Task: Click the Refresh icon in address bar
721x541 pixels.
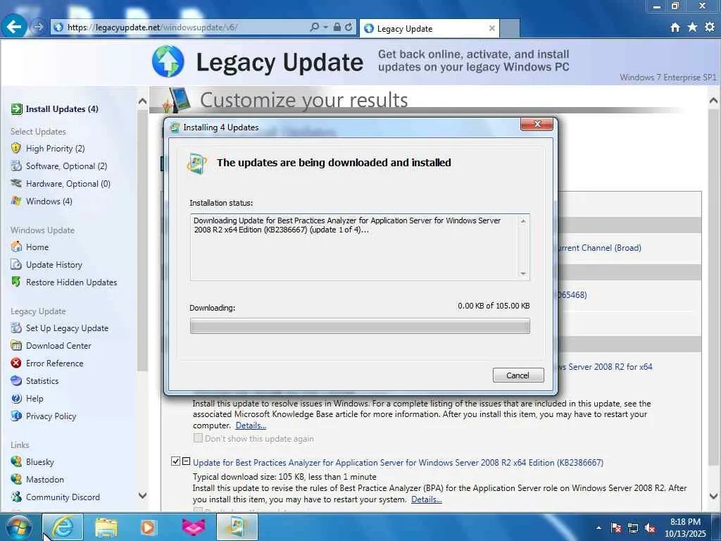Action: [x=349, y=27]
